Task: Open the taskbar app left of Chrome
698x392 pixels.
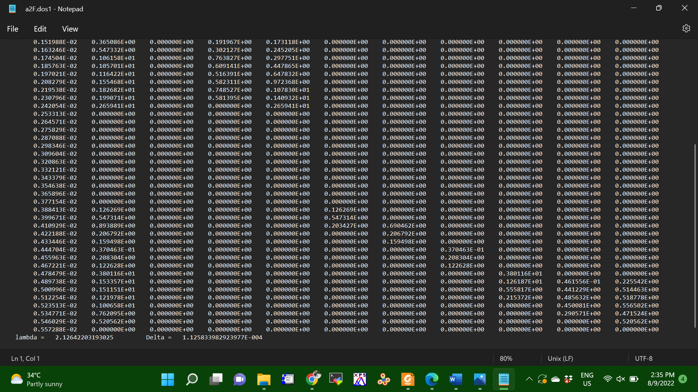Action: click(x=288, y=380)
